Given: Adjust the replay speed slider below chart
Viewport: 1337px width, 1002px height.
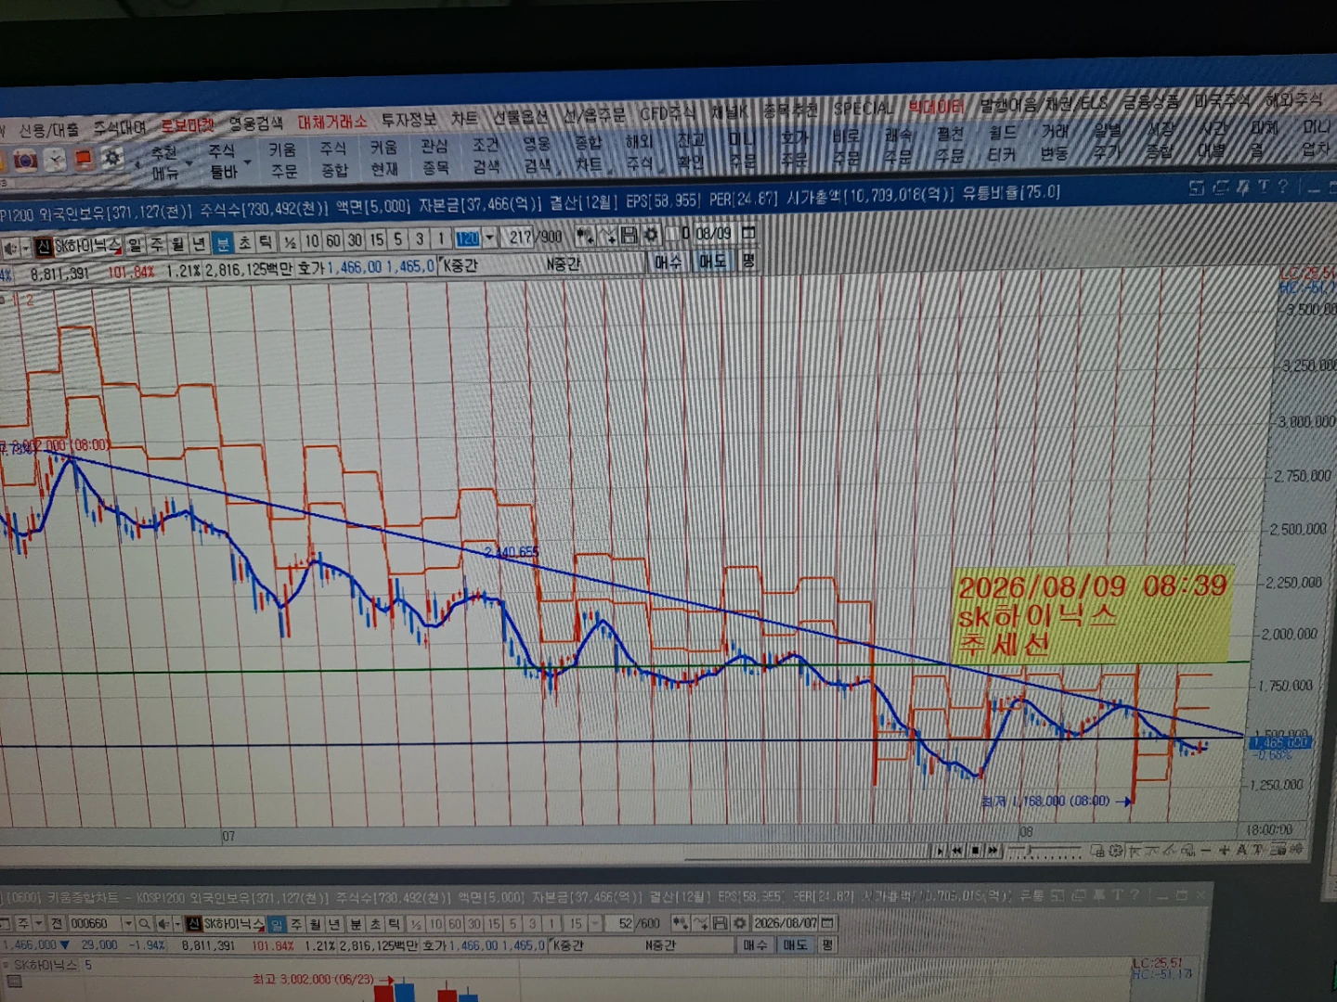Looking at the screenshot, I should [x=1045, y=850].
